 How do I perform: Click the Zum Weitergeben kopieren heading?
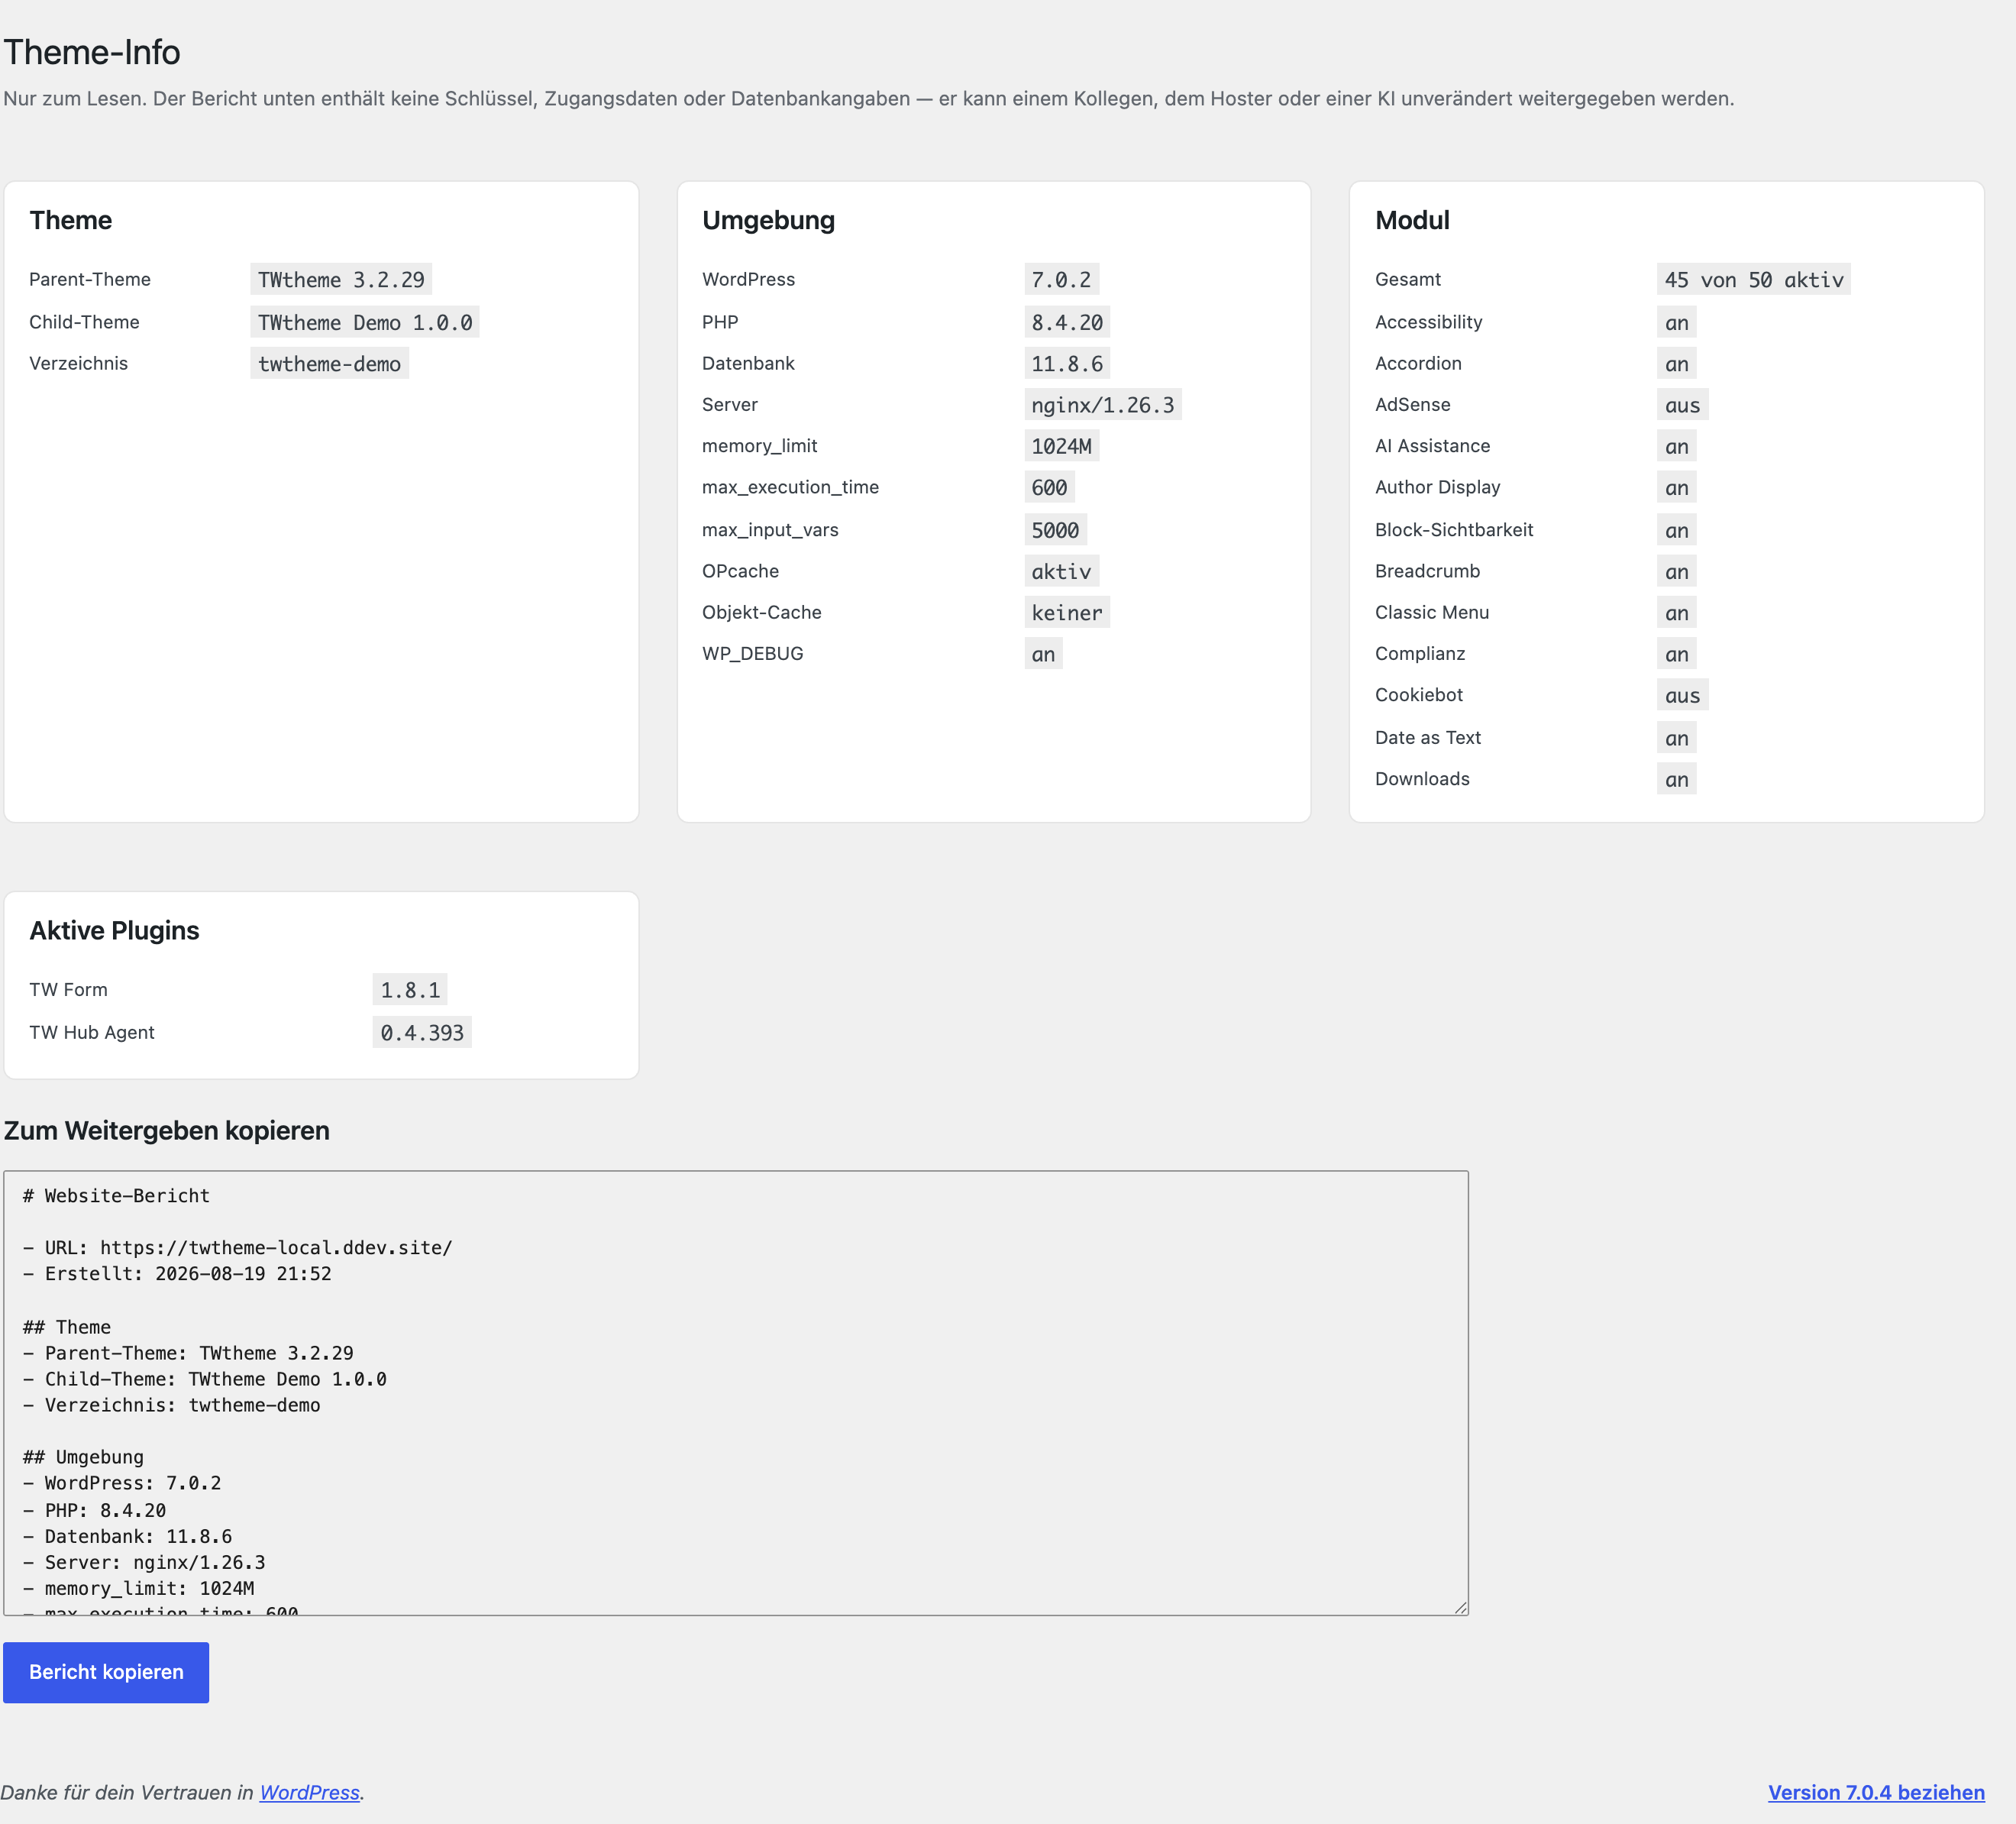167,1131
